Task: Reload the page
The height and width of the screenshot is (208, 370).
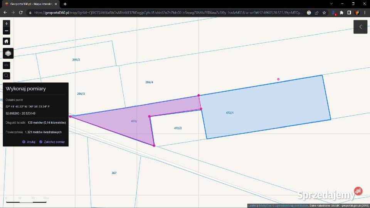Action: coord(21,12)
